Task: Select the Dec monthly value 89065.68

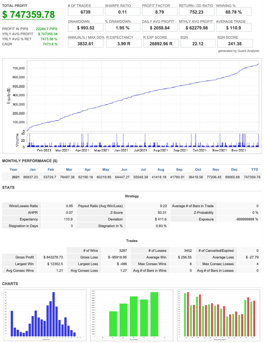Action: click(x=232, y=177)
